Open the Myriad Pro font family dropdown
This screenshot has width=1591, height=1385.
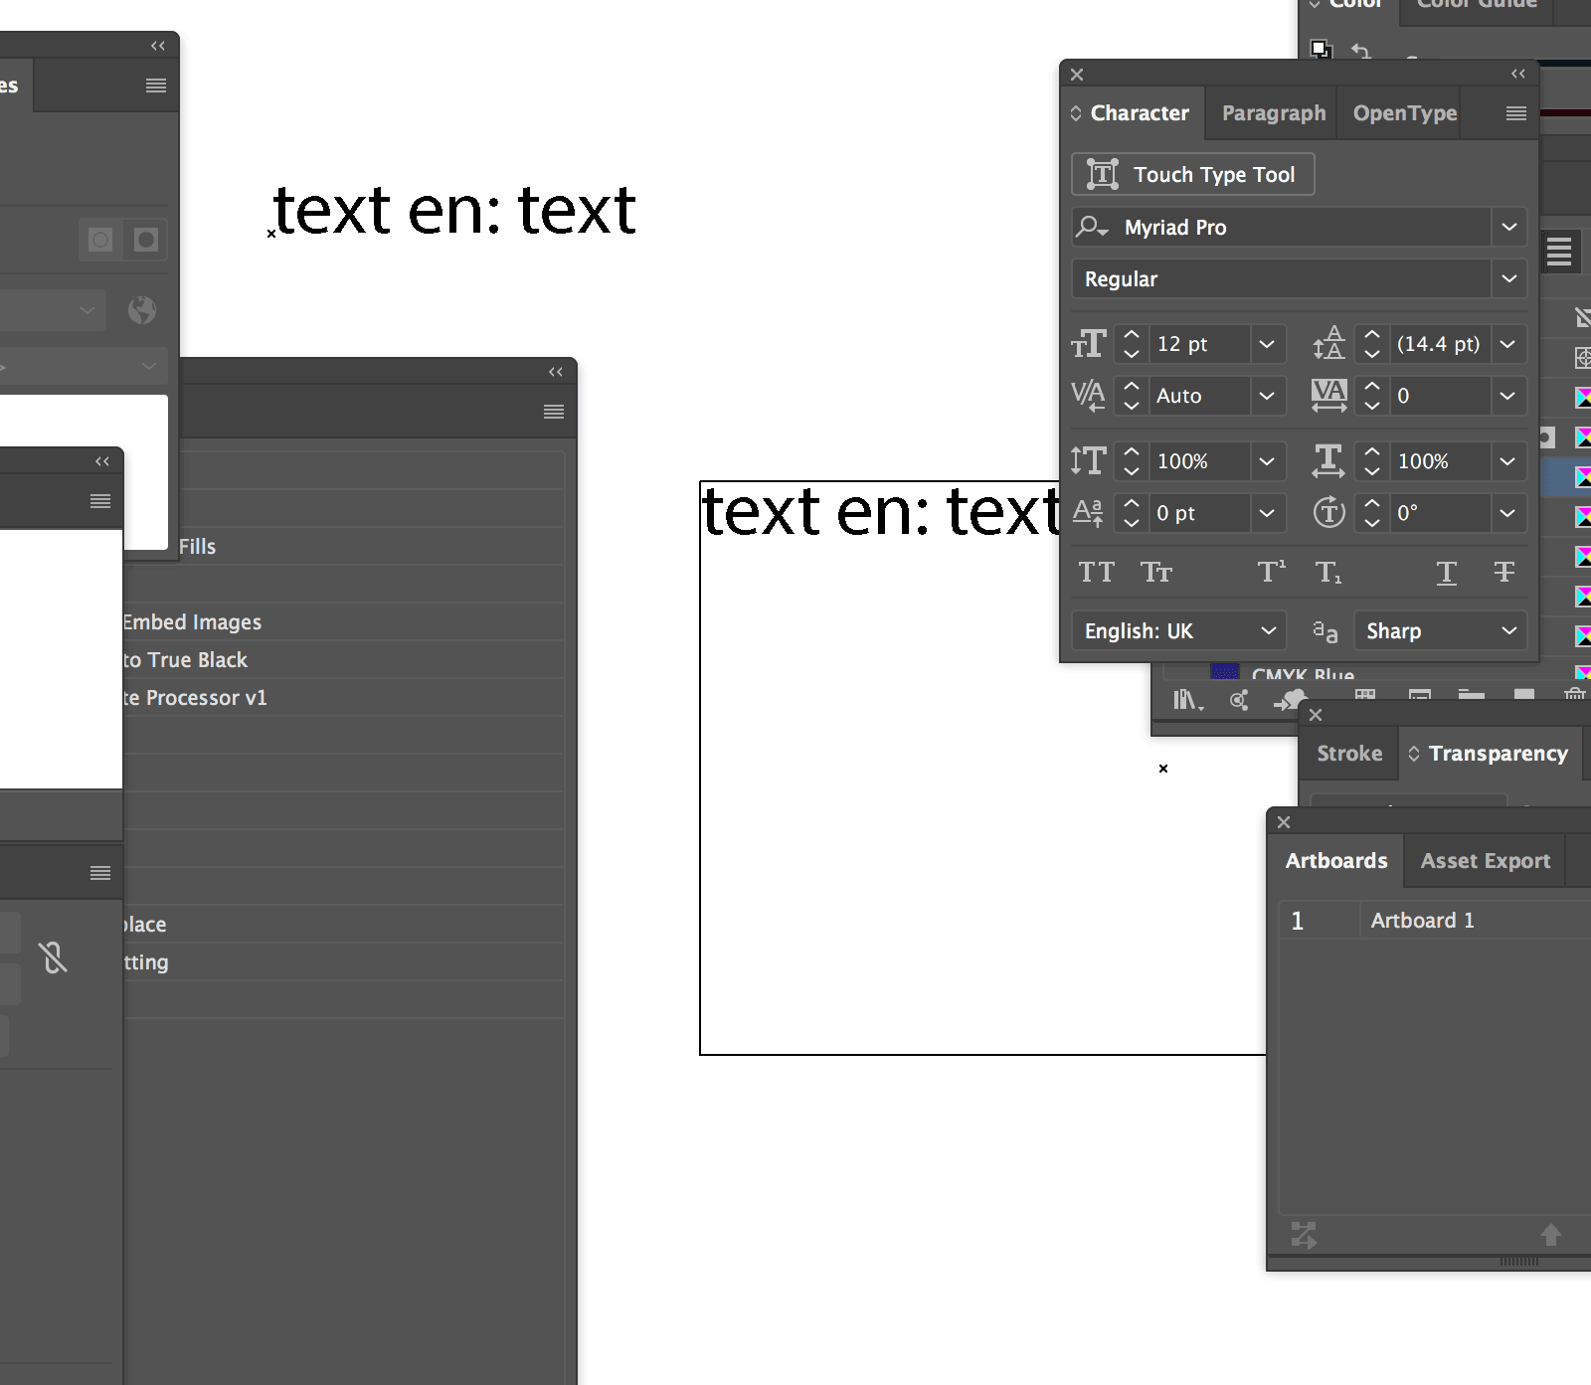pos(1509,227)
